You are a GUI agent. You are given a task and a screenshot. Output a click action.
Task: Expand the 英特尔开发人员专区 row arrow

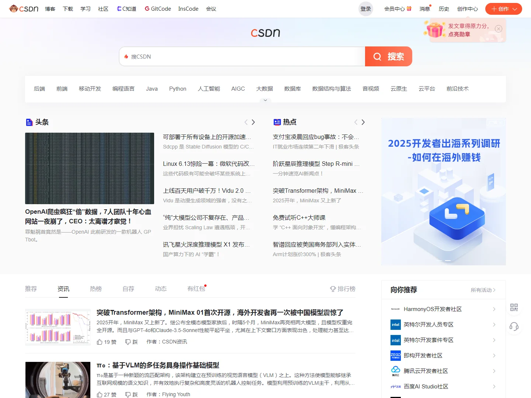pos(494,325)
